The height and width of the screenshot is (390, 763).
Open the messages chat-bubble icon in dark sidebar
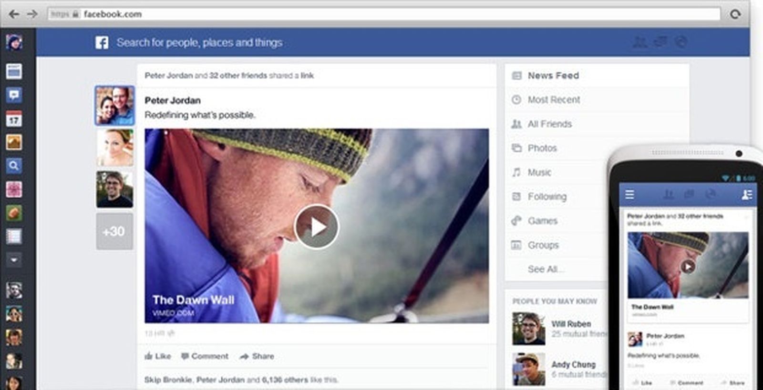click(14, 95)
